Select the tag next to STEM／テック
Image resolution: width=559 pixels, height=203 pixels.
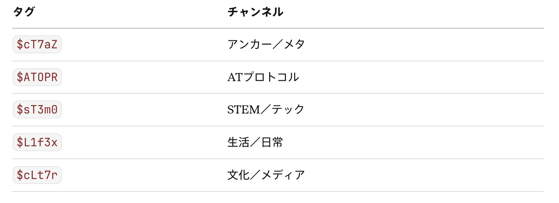click(37, 109)
